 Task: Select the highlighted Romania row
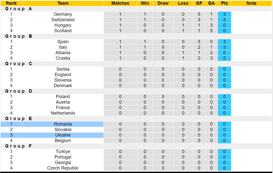63,124
